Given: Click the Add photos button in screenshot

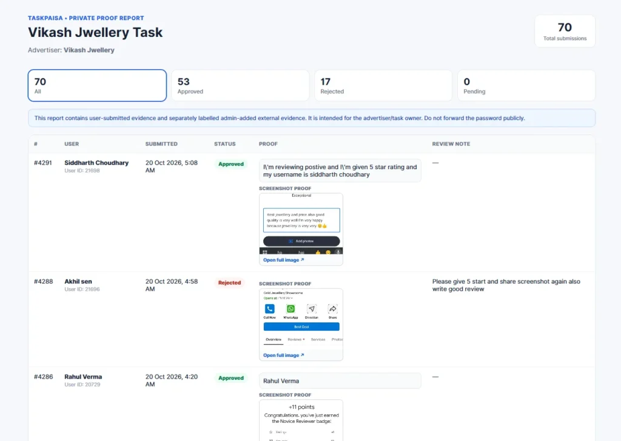Looking at the screenshot, I should [x=301, y=241].
